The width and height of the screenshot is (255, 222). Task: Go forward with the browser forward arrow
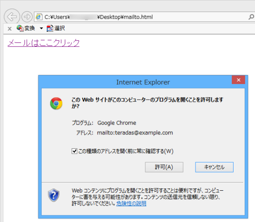(x=27, y=17)
